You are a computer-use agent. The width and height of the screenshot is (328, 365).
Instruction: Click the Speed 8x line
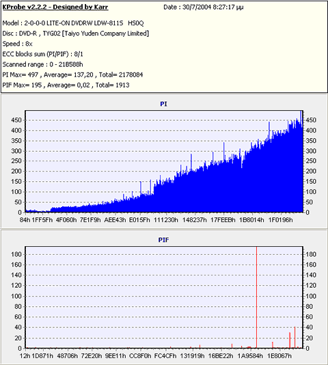click(17, 44)
